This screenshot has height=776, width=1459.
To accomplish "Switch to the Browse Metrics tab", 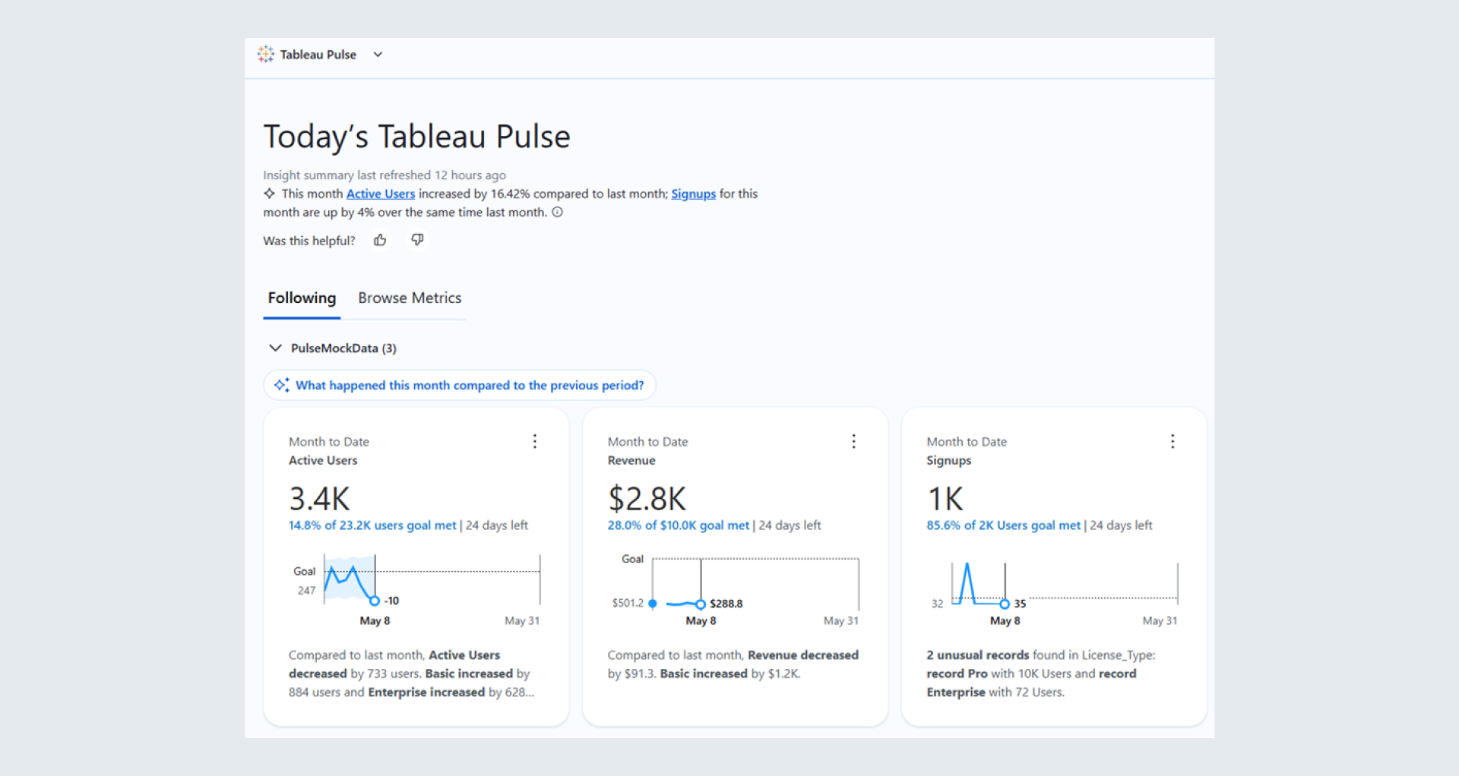I will click(x=410, y=298).
